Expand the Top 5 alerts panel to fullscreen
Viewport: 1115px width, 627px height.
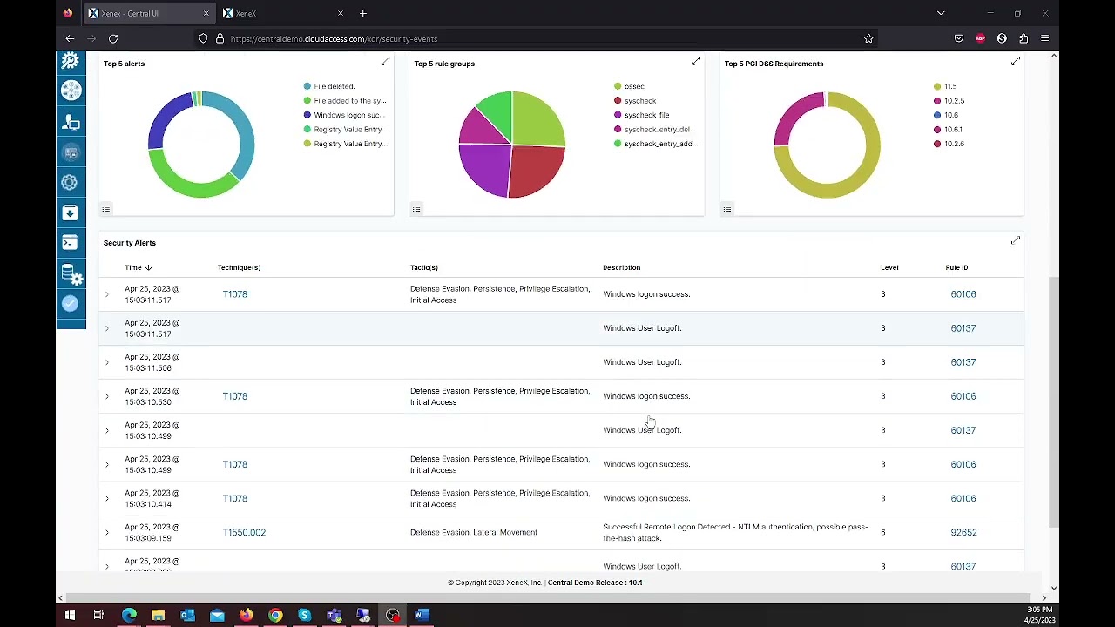pyautogui.click(x=385, y=62)
